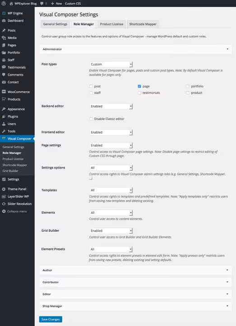The image size is (236, 326).
Task: Click the Portfolio folder icon in sidebar
Action: tap(4, 53)
